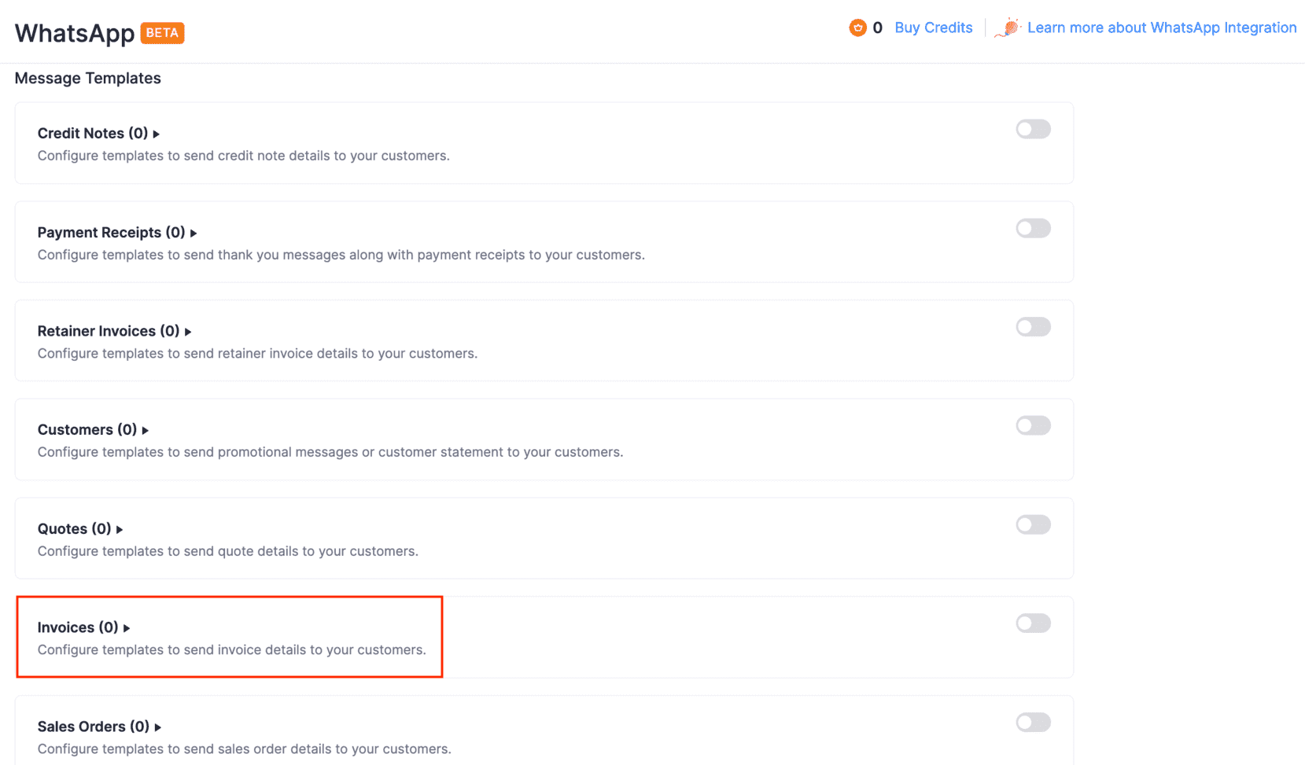The height and width of the screenshot is (765, 1305).
Task: Enable the Sales Orders toggle
Action: [1033, 723]
